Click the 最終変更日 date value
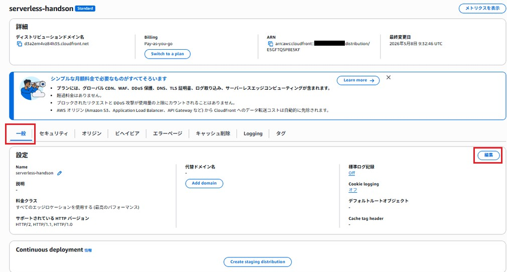The height and width of the screenshot is (272, 507). (416, 44)
